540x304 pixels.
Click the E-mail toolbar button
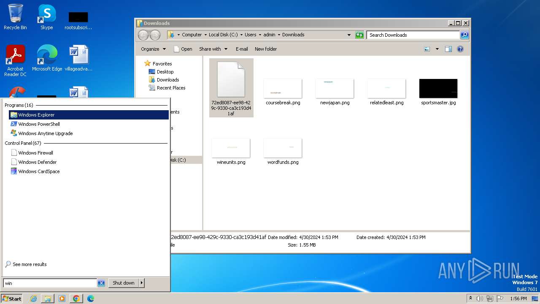(242, 49)
